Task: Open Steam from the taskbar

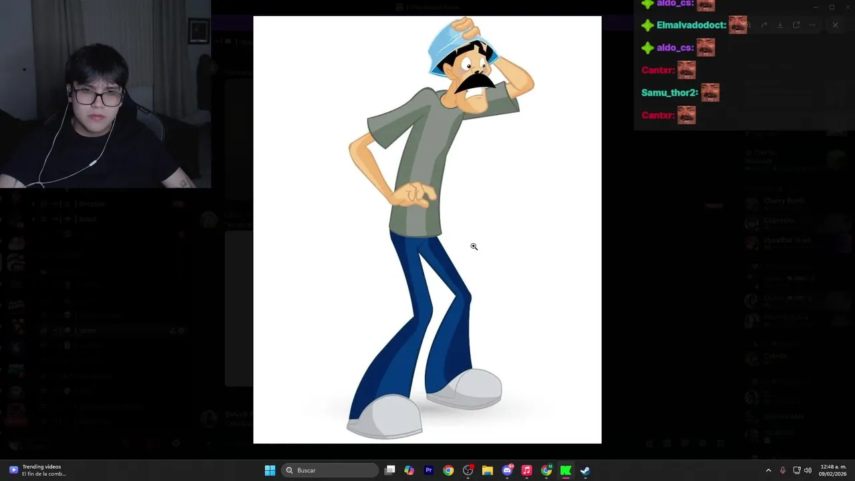Action: 585,470
